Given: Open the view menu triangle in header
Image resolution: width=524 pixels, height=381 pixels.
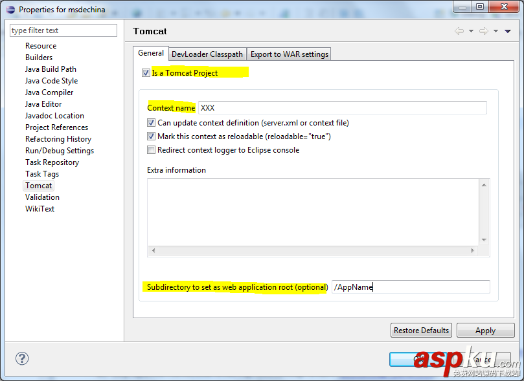Looking at the screenshot, I should pyautogui.click(x=508, y=31).
